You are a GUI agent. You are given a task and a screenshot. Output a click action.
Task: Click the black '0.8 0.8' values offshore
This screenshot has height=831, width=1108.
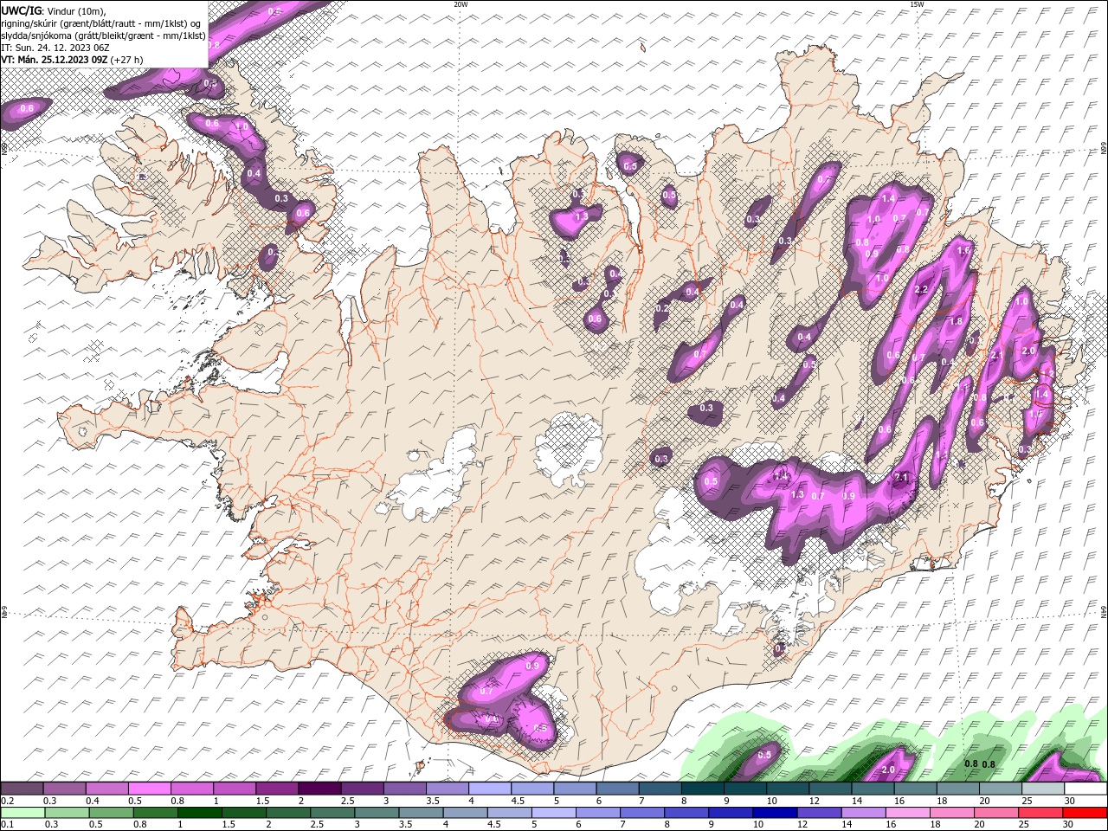pyautogui.click(x=980, y=763)
